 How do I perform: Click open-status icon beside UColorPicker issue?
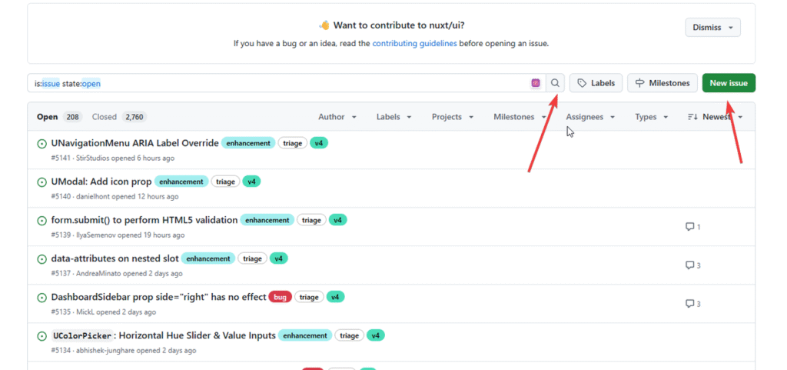pos(42,336)
